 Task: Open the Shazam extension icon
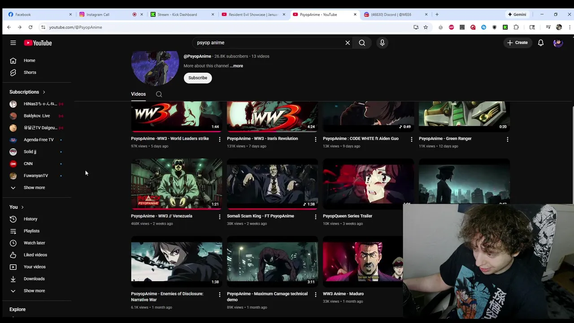tap(483, 27)
